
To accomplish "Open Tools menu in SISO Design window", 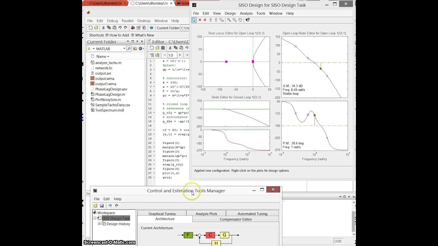I will pos(261,13).
